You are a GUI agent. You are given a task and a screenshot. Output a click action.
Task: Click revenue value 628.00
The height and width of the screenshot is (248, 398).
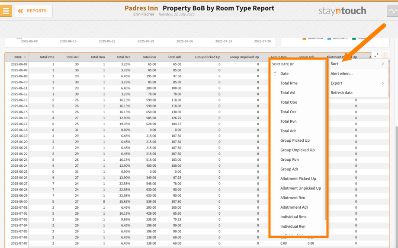(151, 124)
